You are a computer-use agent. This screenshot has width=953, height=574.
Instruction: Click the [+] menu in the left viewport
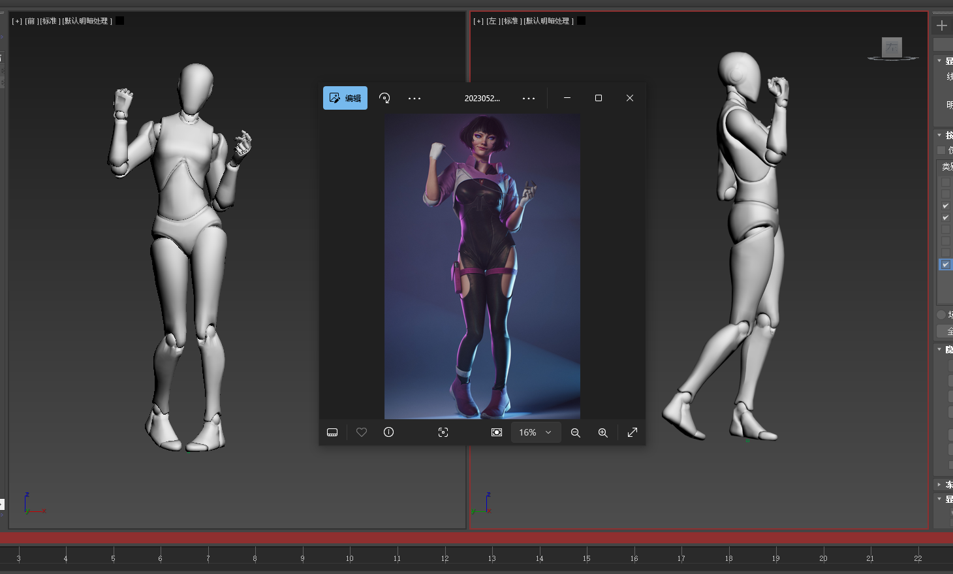click(x=478, y=21)
